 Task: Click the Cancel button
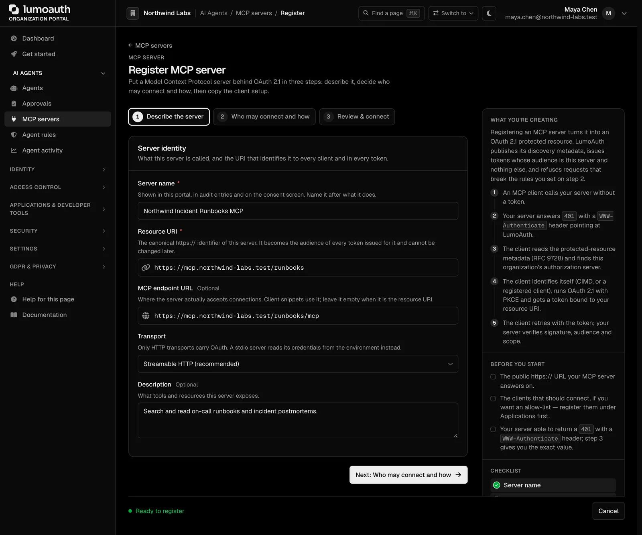608,511
